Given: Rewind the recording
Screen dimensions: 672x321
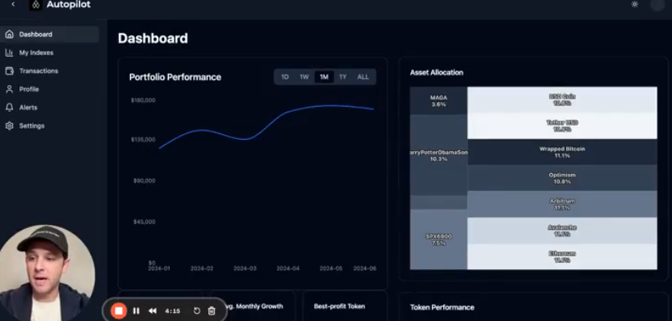Looking at the screenshot, I should [153, 310].
